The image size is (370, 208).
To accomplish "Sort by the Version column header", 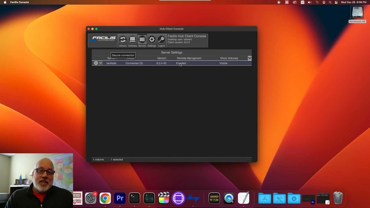I will click(x=162, y=58).
